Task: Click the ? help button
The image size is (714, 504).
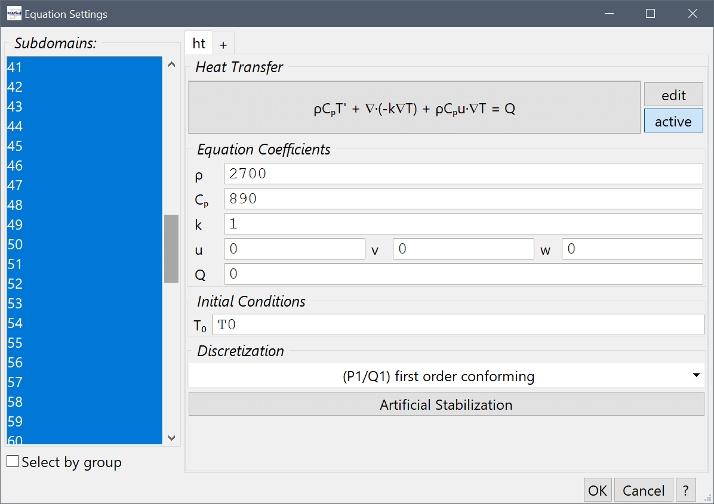Action: point(685,490)
